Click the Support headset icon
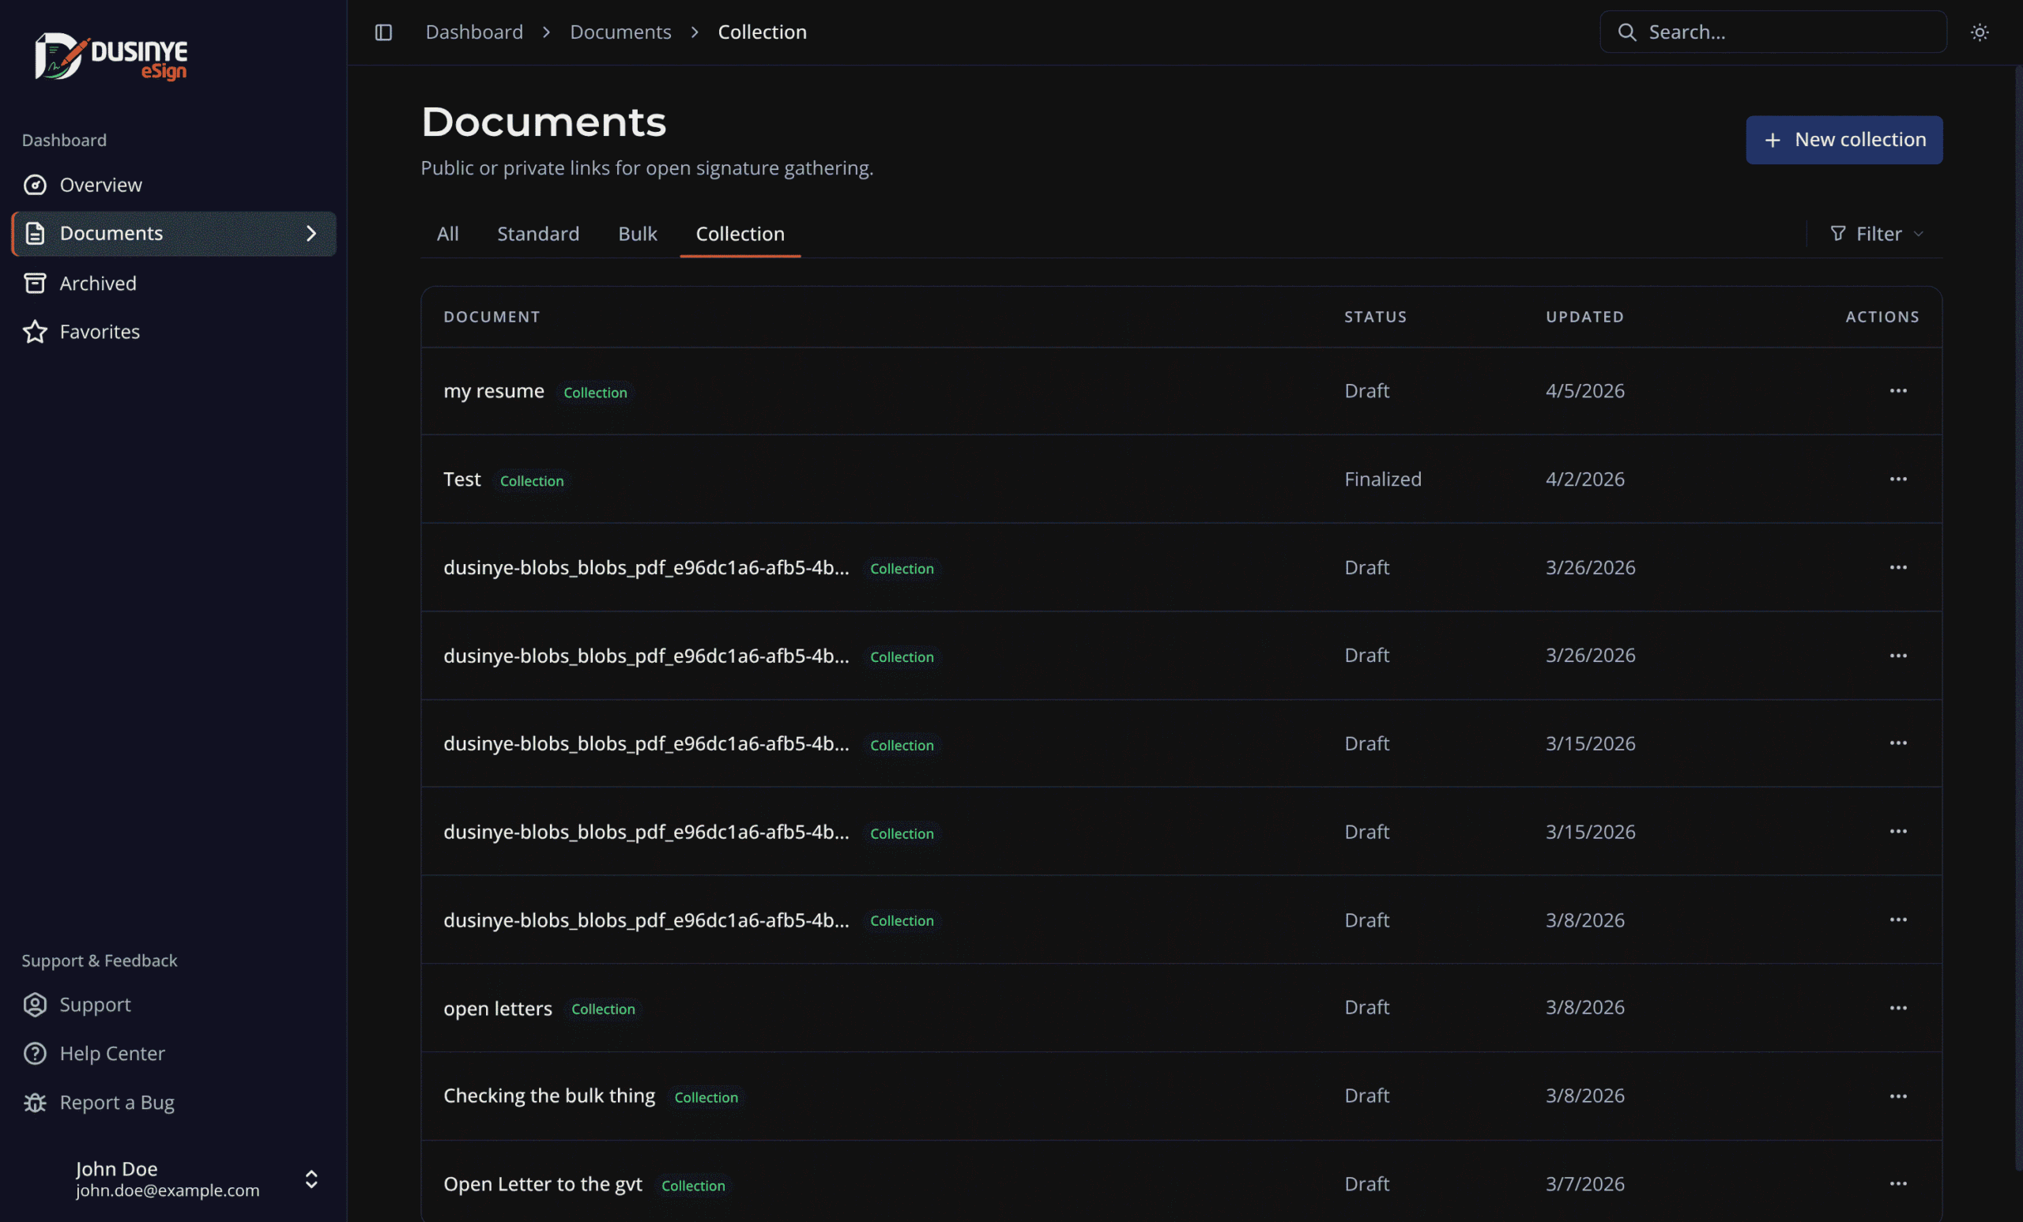2023x1222 pixels. point(35,1005)
